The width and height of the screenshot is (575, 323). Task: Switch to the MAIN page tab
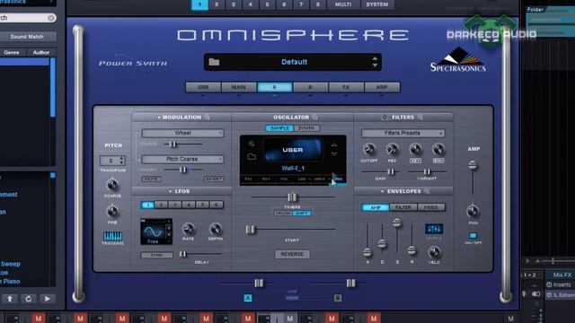[239, 87]
